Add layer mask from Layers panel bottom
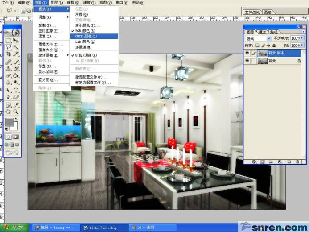This screenshot has height=232, width=309. click(262, 162)
